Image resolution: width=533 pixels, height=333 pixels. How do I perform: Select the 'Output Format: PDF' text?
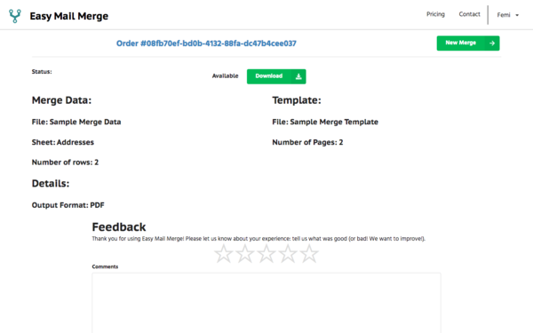tap(68, 205)
